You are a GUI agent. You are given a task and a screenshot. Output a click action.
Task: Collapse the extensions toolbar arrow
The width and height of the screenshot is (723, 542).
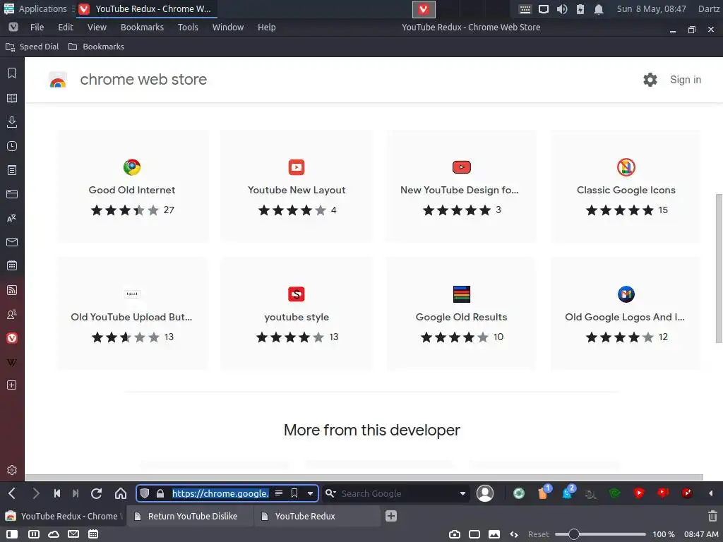coord(710,493)
